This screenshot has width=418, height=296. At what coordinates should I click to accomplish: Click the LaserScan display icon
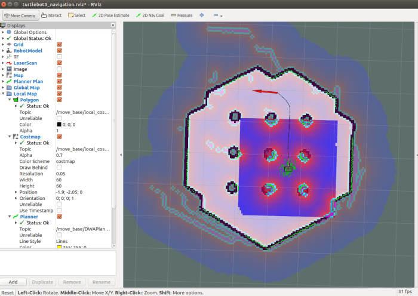click(9, 63)
